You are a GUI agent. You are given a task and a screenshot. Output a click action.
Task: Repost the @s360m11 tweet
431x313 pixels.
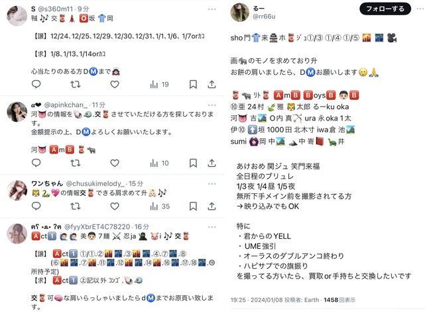pyautogui.click(x=76, y=85)
